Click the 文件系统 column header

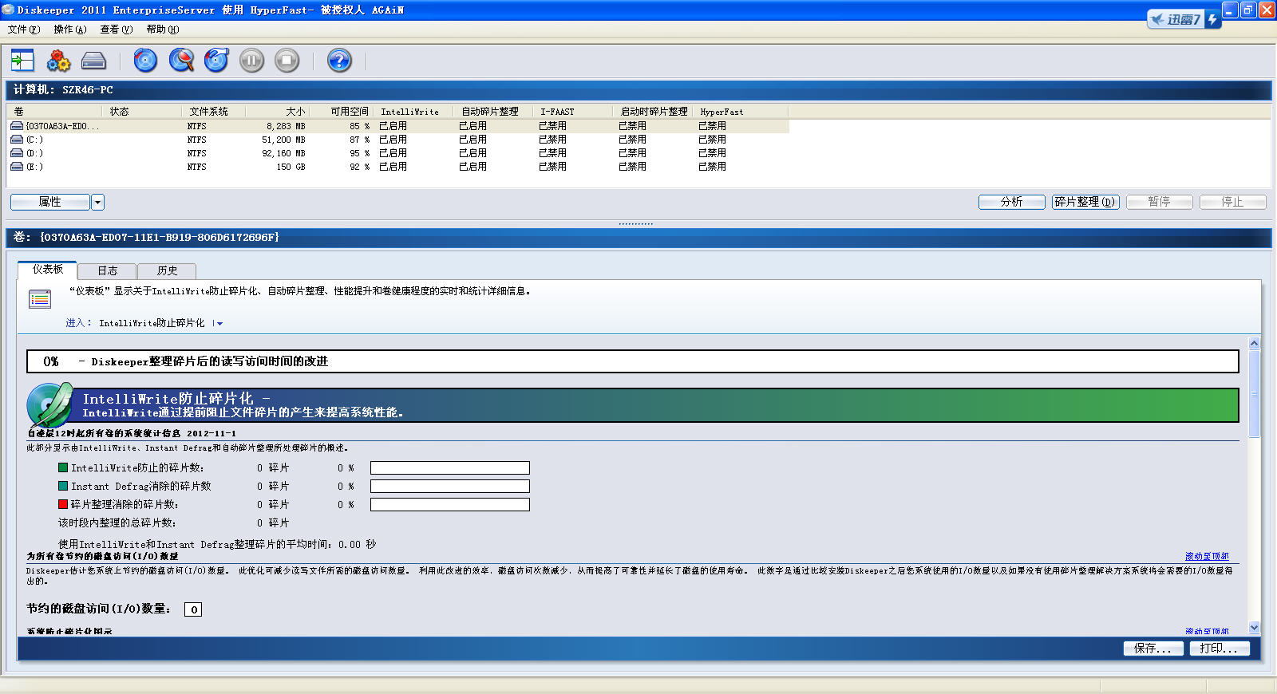click(x=214, y=112)
